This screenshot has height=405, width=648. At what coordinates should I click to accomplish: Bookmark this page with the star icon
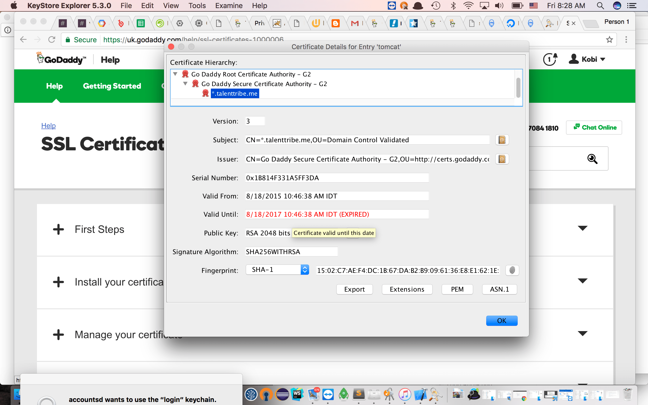tap(610, 40)
